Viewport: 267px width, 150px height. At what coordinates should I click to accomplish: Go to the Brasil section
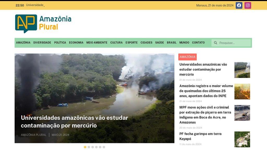172,42
